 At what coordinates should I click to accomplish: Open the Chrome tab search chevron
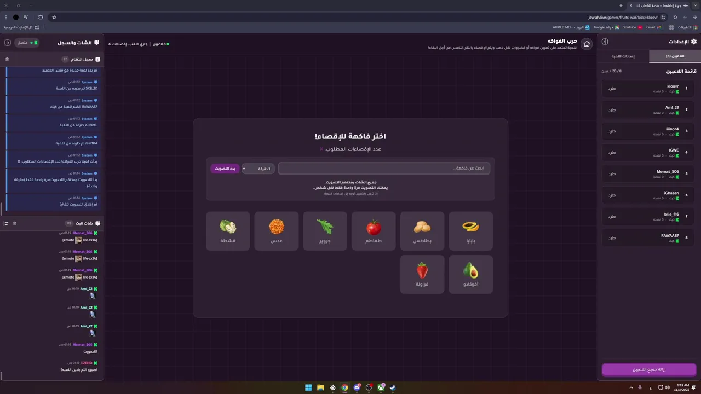coord(696,5)
